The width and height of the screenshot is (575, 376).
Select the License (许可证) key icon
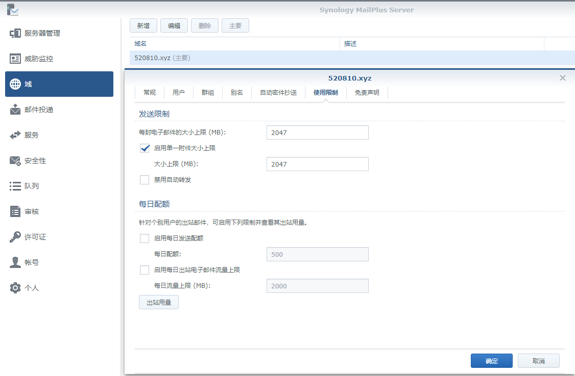pos(15,237)
